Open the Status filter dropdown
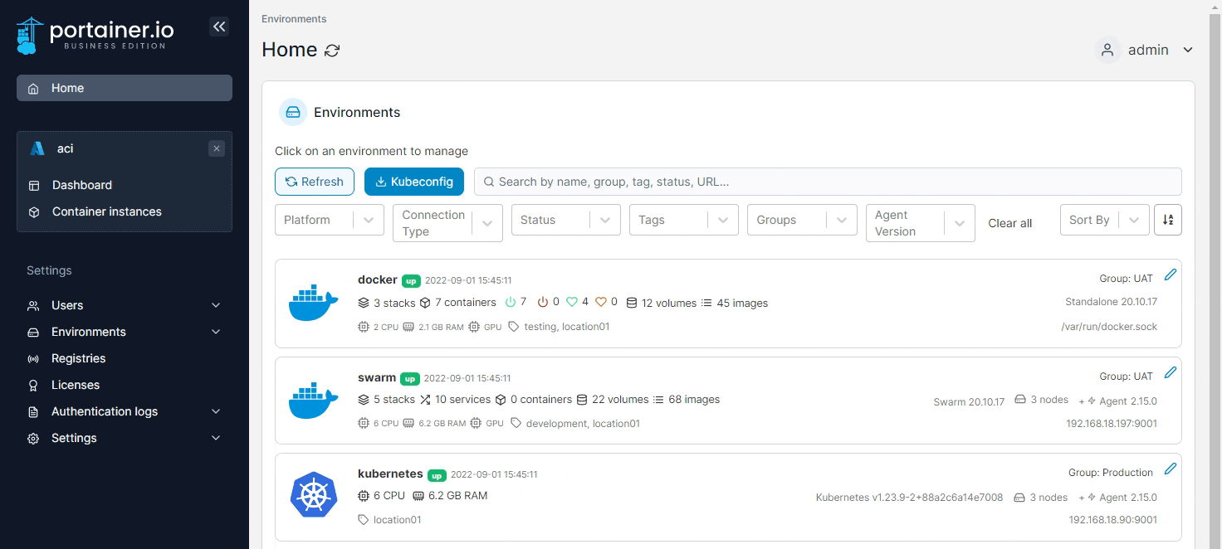The width and height of the screenshot is (1222, 549). point(566,220)
